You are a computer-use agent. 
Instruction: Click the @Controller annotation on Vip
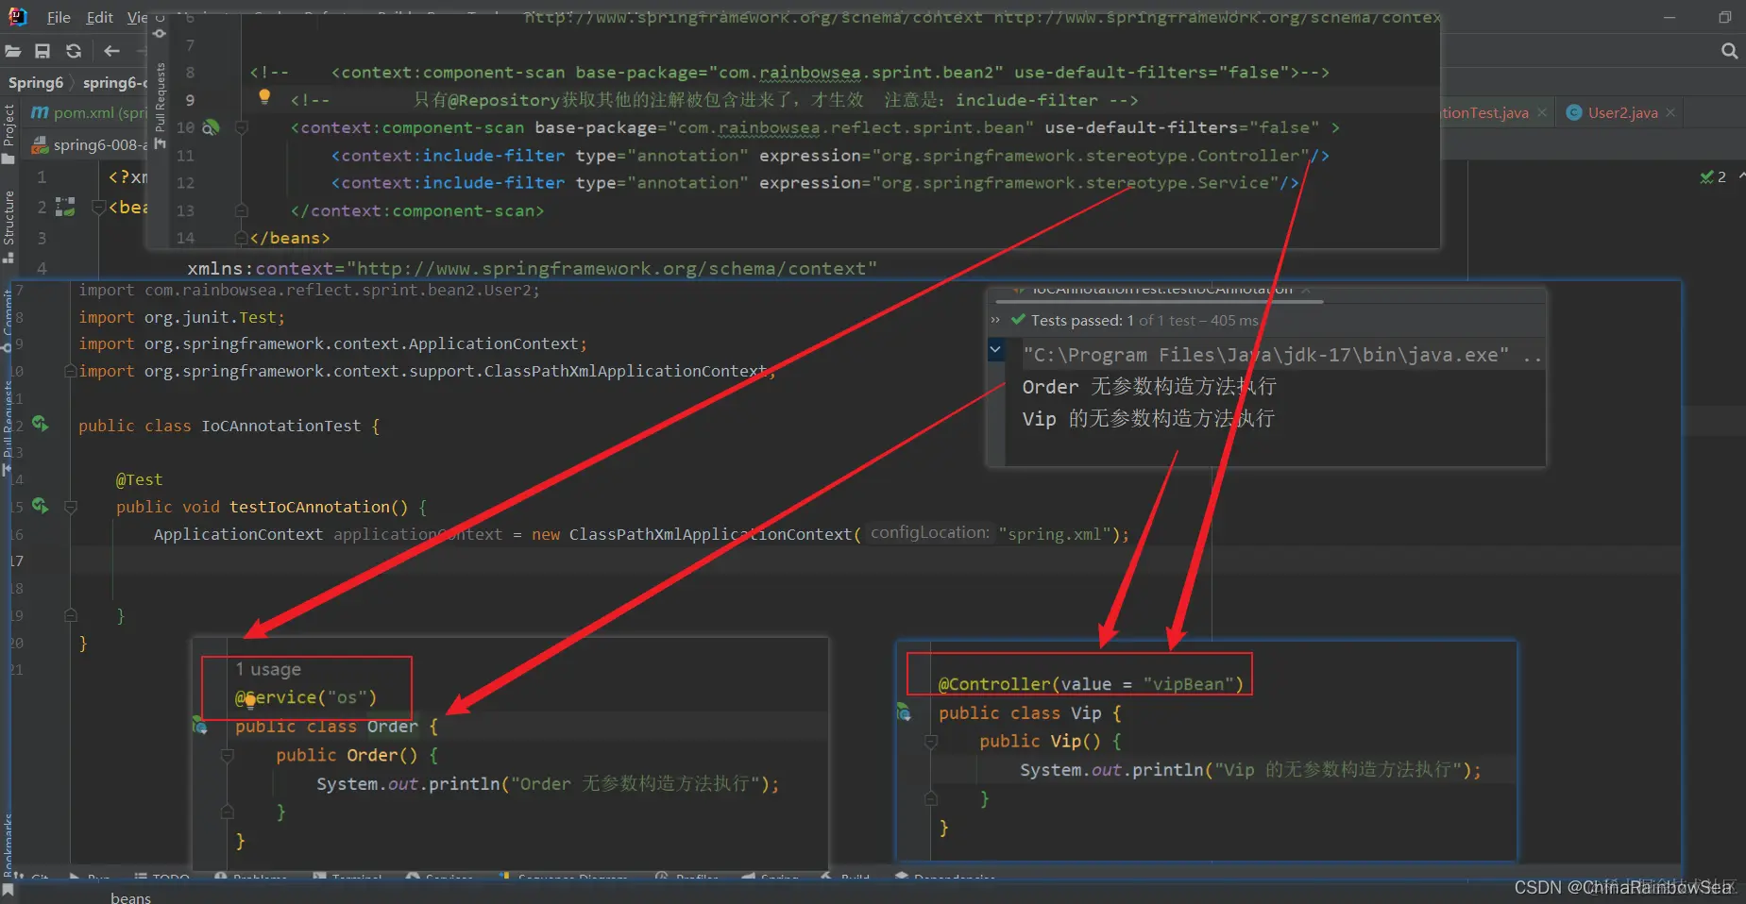[1091, 684]
